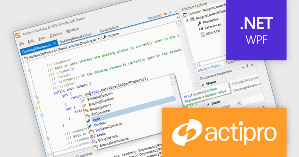This screenshot has width=299, height=157.
Task: Click the completion list scroll up arrow
Action: [x=172, y=77]
